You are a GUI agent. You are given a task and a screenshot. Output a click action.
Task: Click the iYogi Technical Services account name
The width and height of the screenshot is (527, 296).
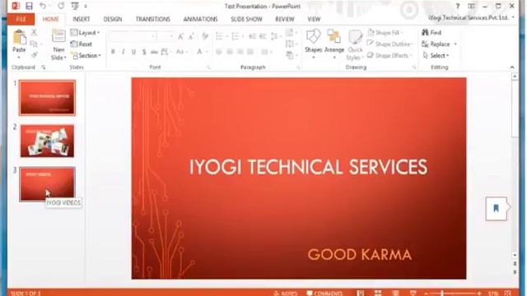[469, 17]
